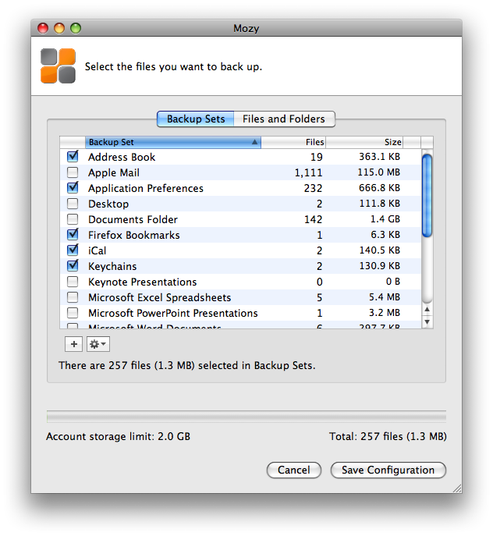The image size is (493, 536).
Task: Select Microsoft PowerPoint Presentations row name
Action: click(172, 313)
